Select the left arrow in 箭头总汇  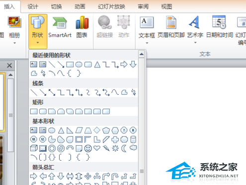pyautogui.click(x=43, y=176)
